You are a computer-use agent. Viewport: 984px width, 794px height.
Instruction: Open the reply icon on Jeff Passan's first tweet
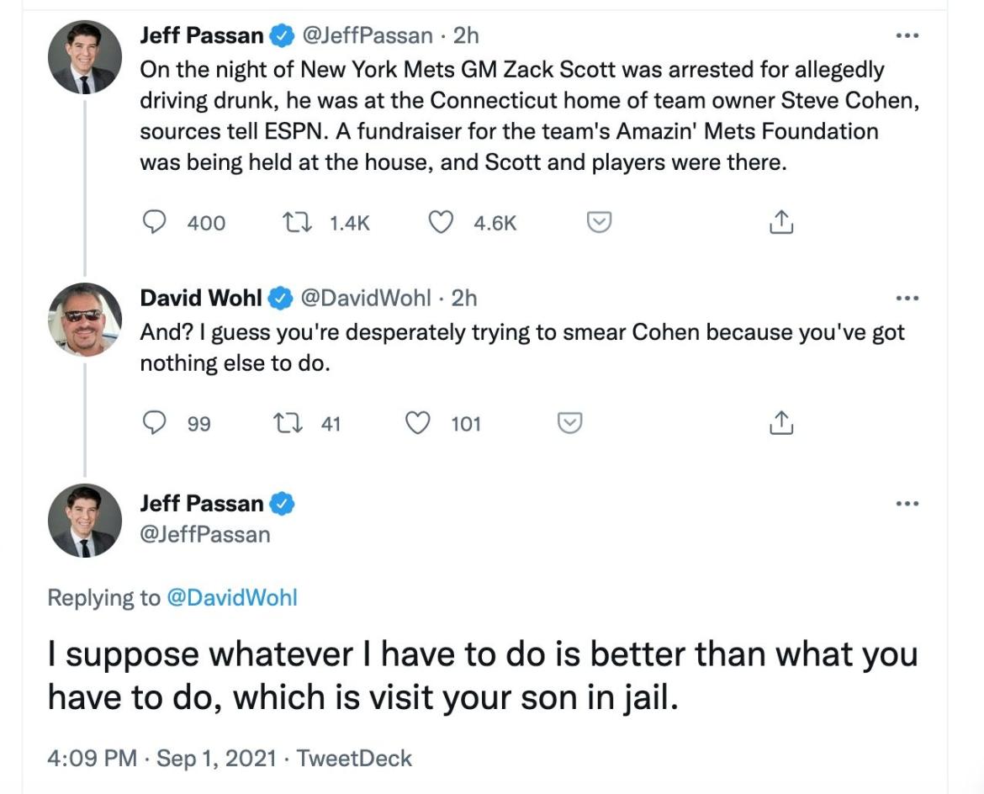click(155, 222)
